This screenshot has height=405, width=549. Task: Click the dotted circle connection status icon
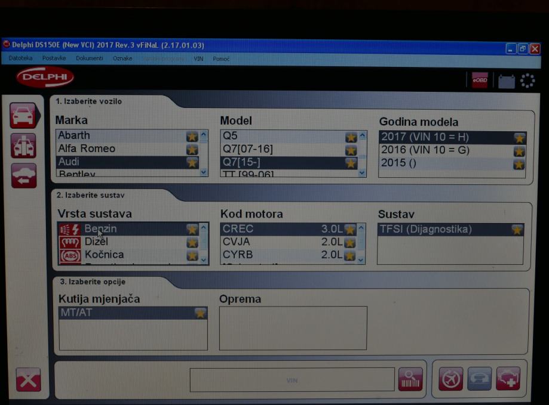pos(527,81)
